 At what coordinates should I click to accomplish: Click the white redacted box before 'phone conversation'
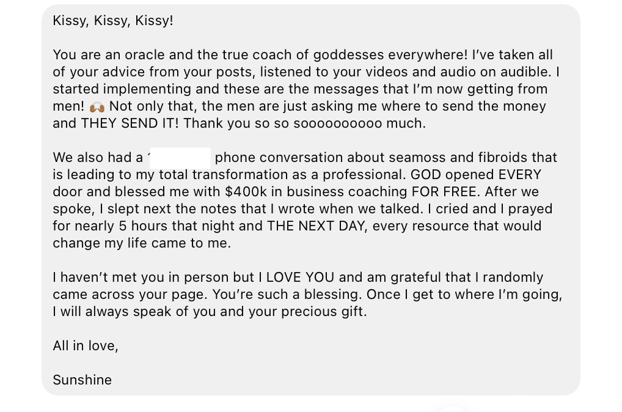coord(180,158)
